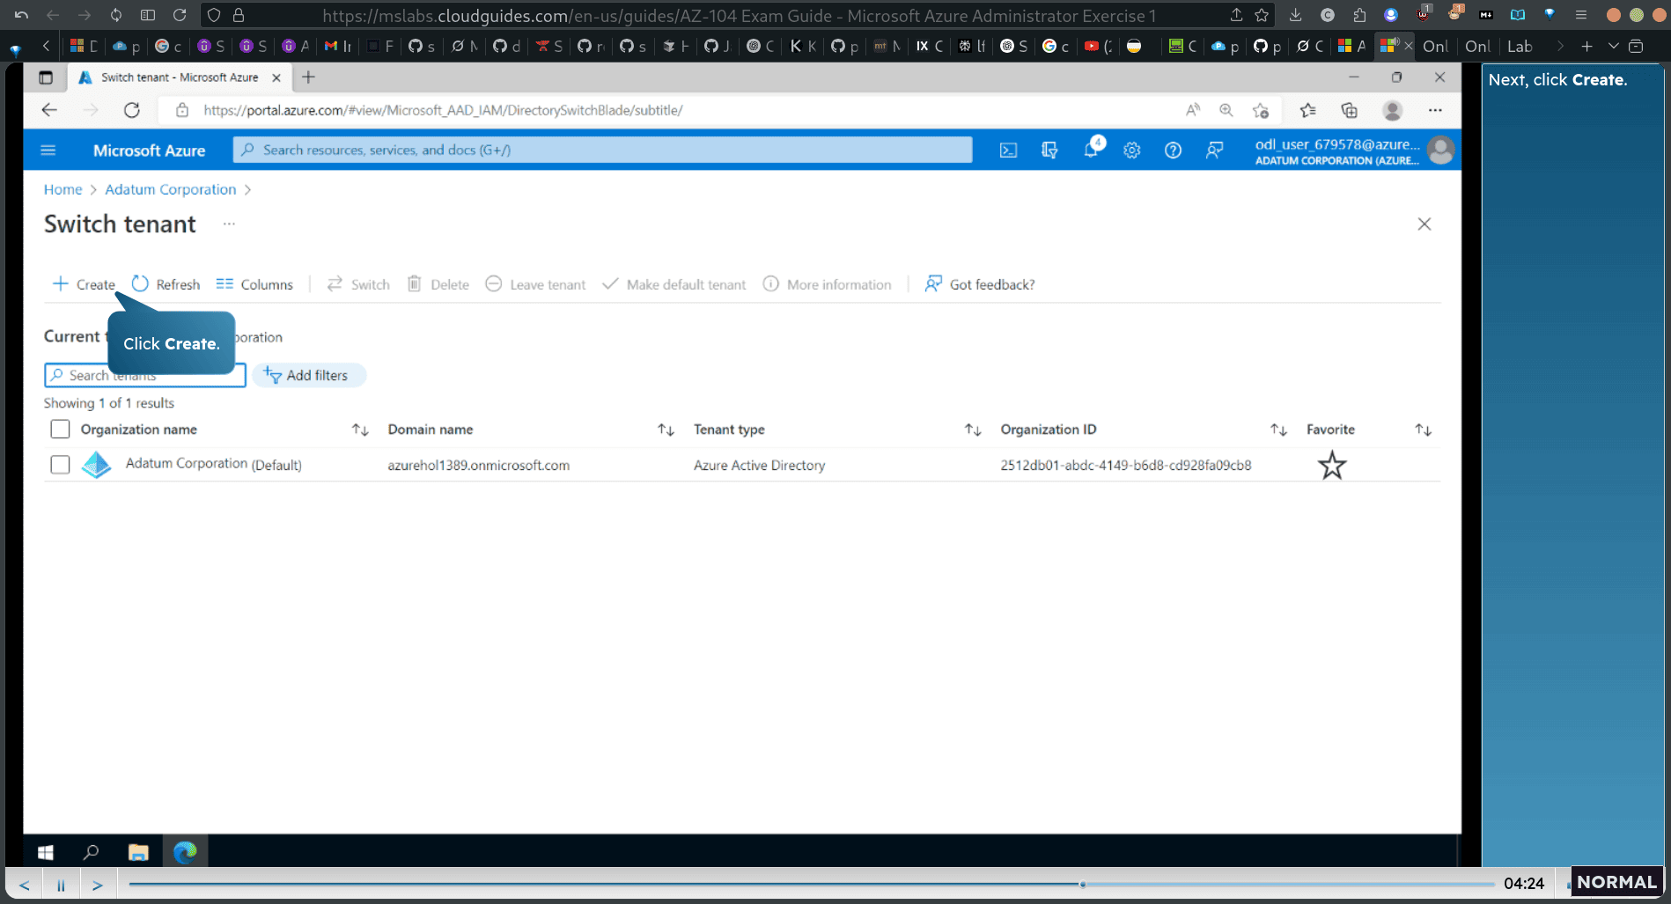Click the Microsoft Azure home logo text

[x=149, y=151]
